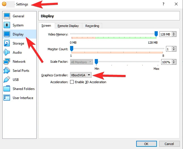The image size is (183, 149).
Task: Click the Video Memory label
Action: pyautogui.click(x=58, y=34)
